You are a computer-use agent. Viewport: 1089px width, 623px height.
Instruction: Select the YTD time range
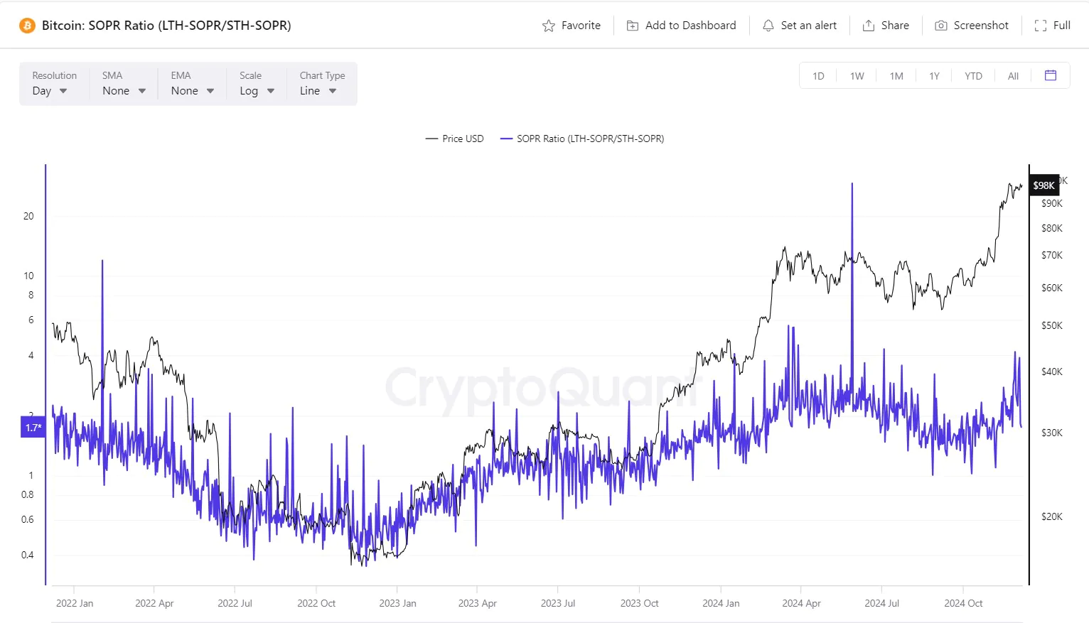tap(973, 76)
